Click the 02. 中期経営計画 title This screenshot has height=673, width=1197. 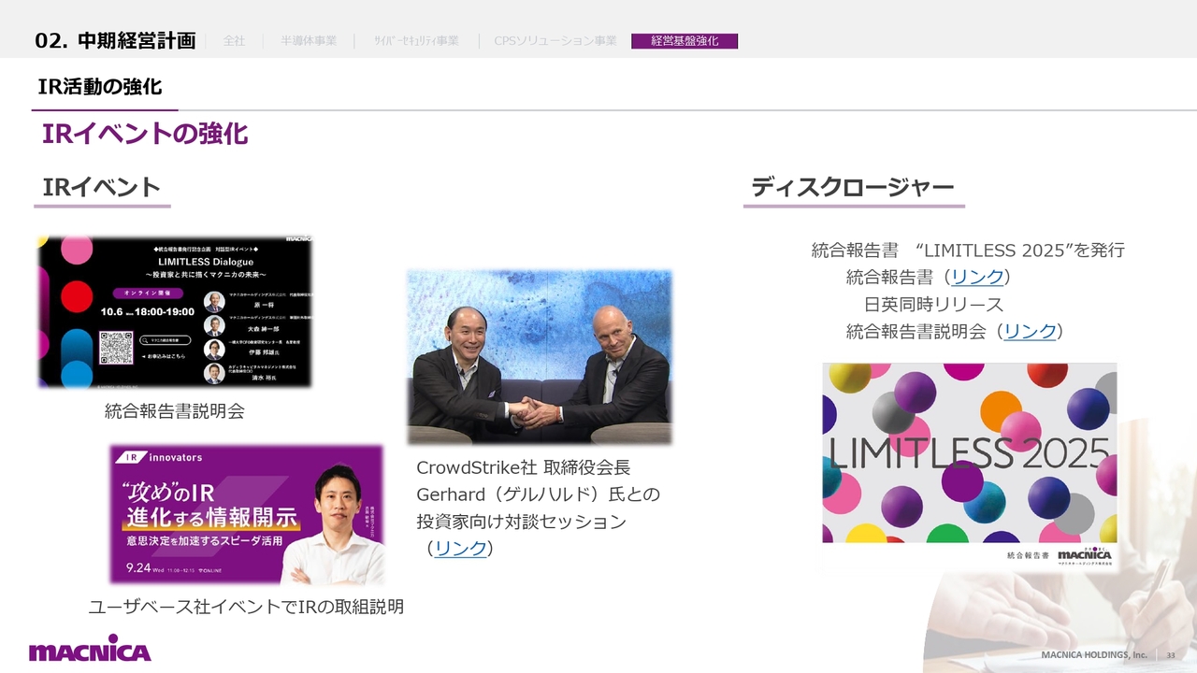115,40
